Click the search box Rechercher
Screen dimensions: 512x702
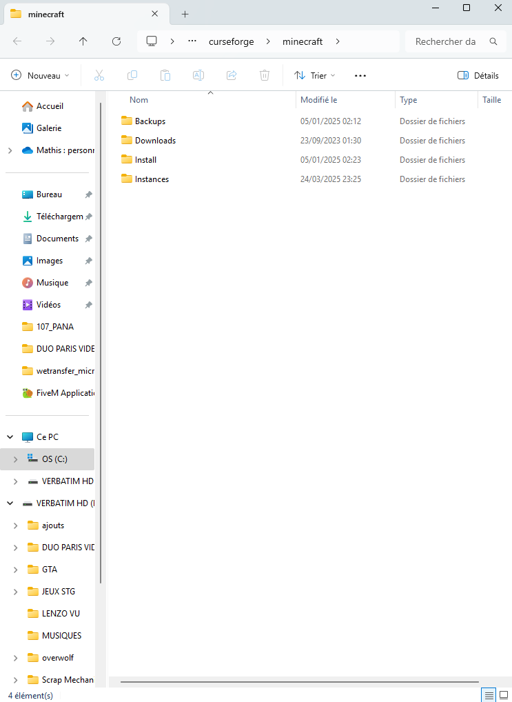click(456, 41)
